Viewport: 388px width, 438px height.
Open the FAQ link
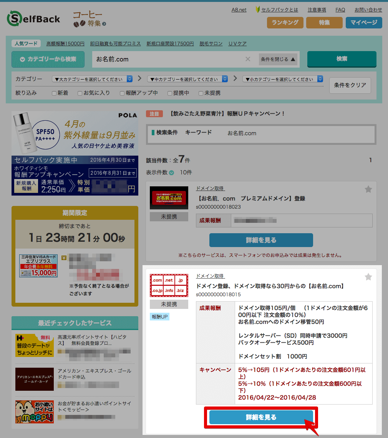coord(340,10)
